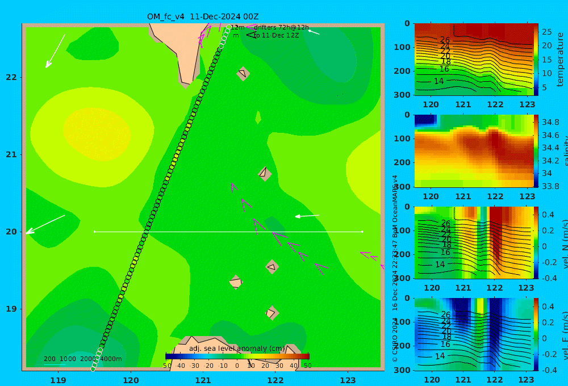
Task: Open the salinity depth section panel
Action: point(474,151)
